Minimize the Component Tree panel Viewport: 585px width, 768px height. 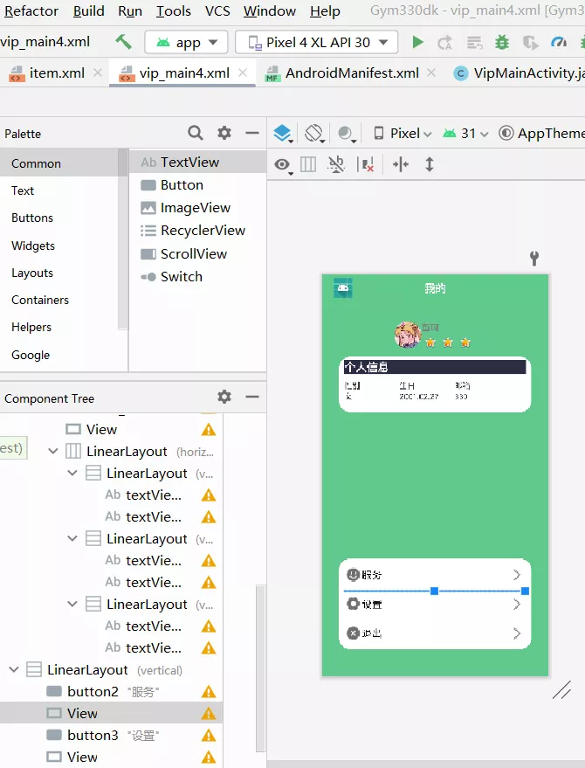252,397
